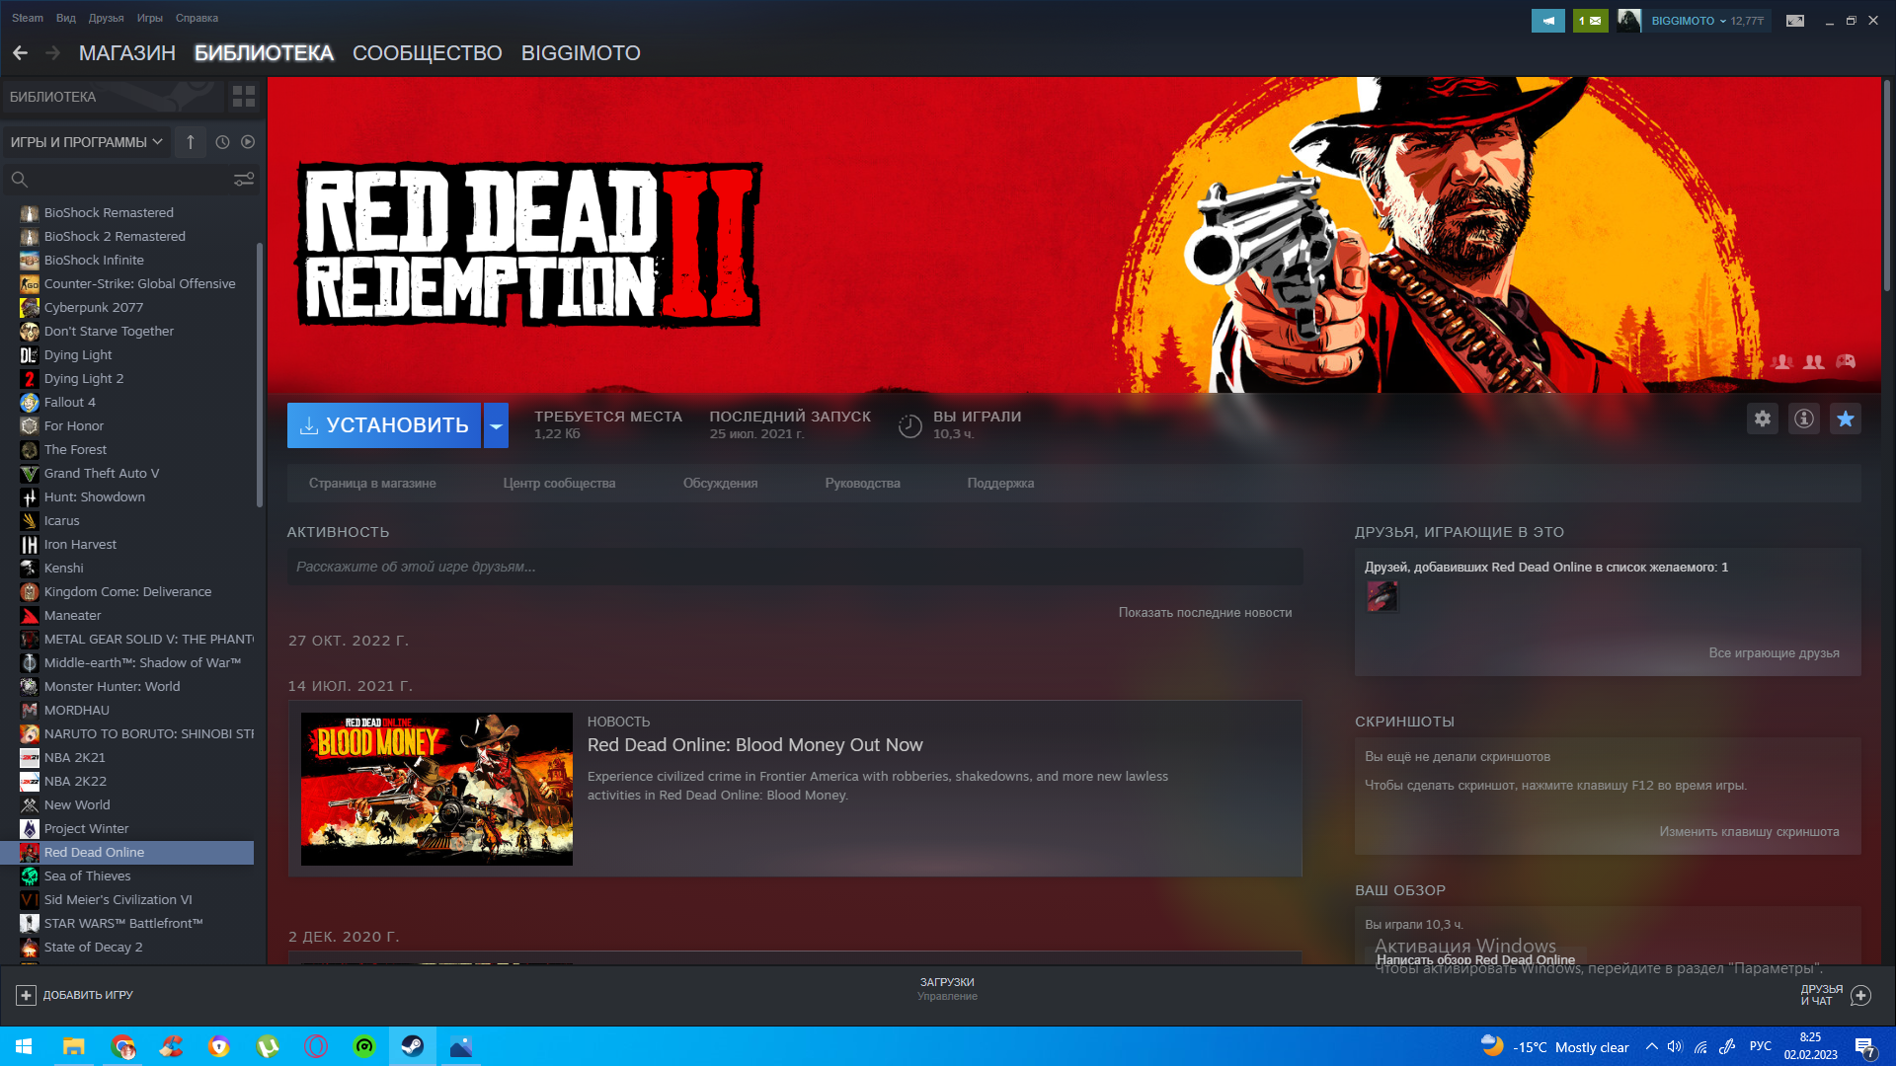Open Windows notification center icon
The height and width of the screenshot is (1066, 1896).
(x=1864, y=1047)
